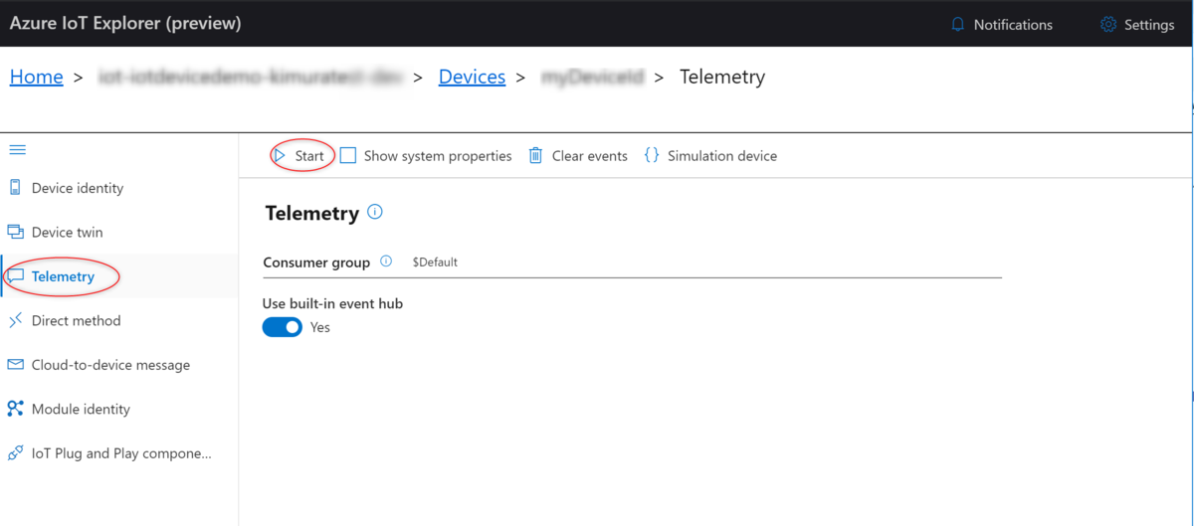
Task: Click the Telemetry chat bubble icon
Action: tap(16, 276)
